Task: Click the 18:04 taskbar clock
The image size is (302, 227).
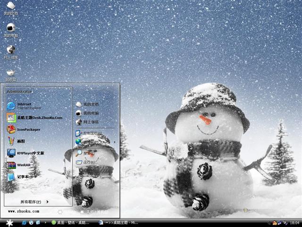Action: coord(294,223)
